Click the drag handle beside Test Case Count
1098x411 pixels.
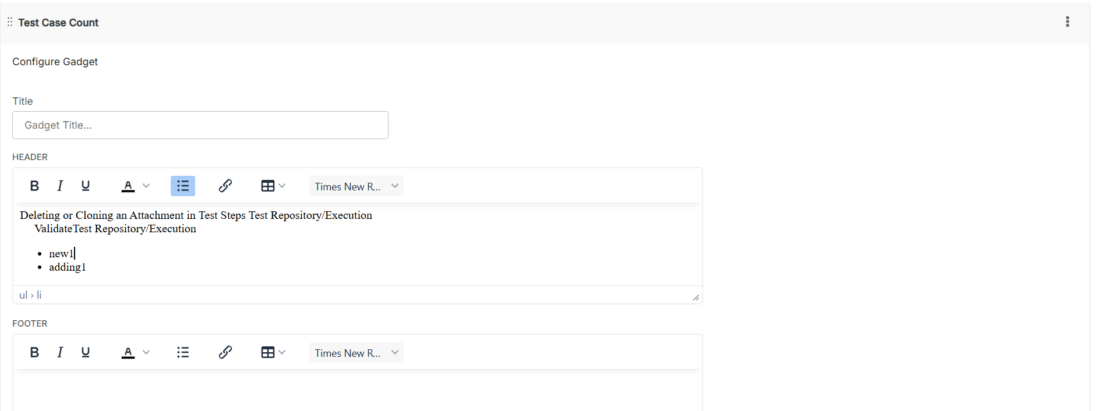coord(9,22)
